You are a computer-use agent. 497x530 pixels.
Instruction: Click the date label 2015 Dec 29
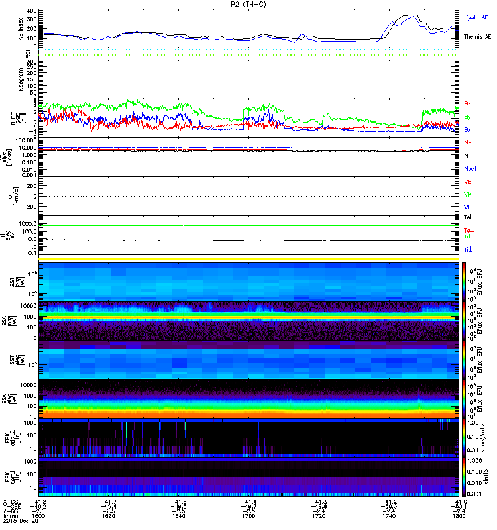(x=21, y=521)
